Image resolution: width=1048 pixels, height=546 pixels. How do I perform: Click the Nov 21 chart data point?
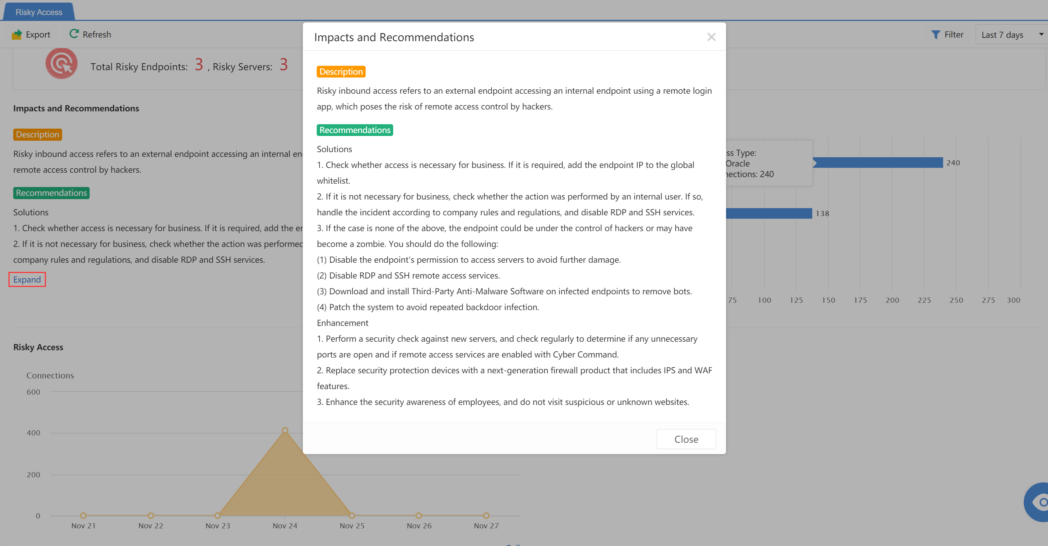[x=83, y=516]
